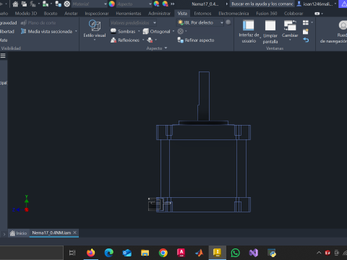The image size is (347, 260).
Task: Open the Material combo box
Action: (90, 4)
